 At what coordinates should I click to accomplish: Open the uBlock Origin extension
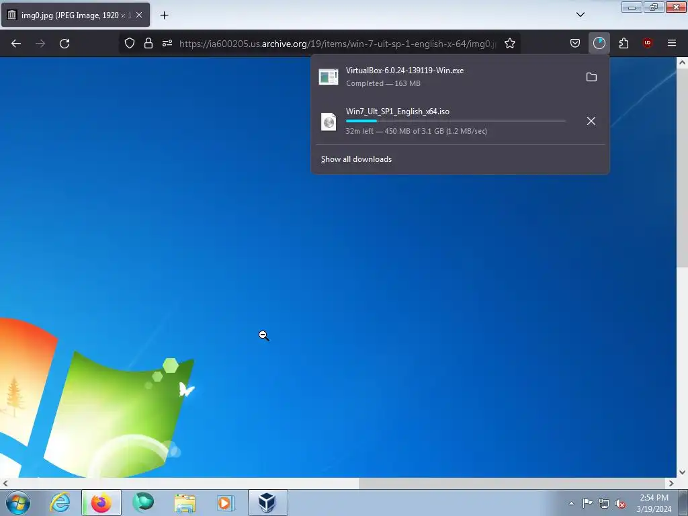(647, 43)
